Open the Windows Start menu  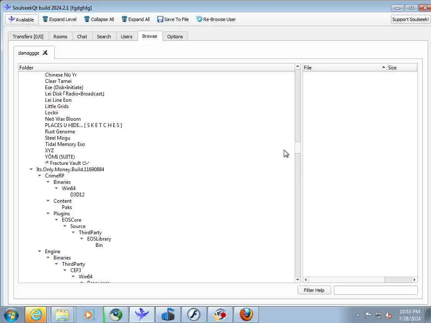(11, 315)
